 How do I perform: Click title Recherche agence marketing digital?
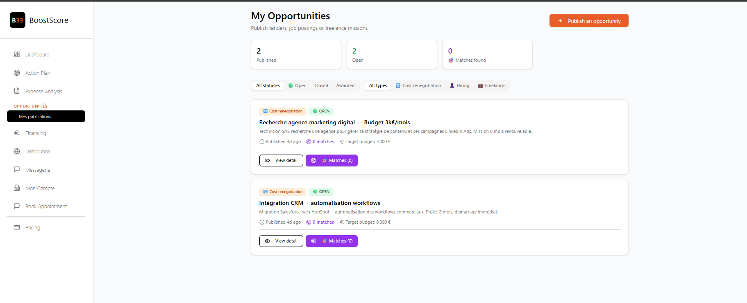tap(334, 122)
